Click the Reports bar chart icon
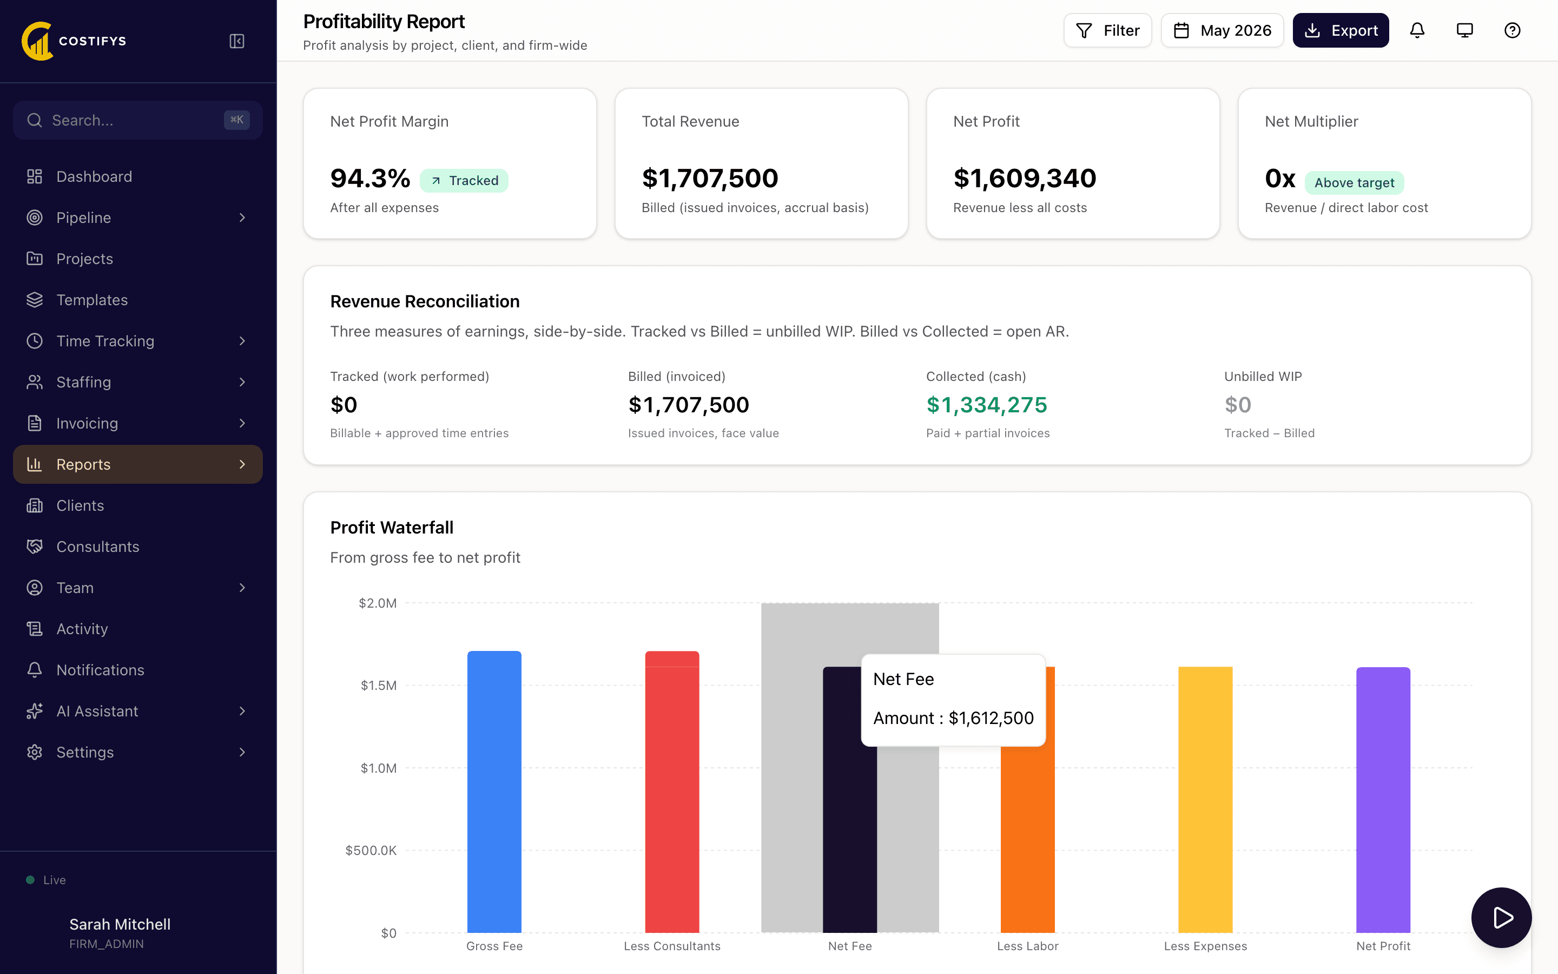1558x974 pixels. click(x=35, y=464)
